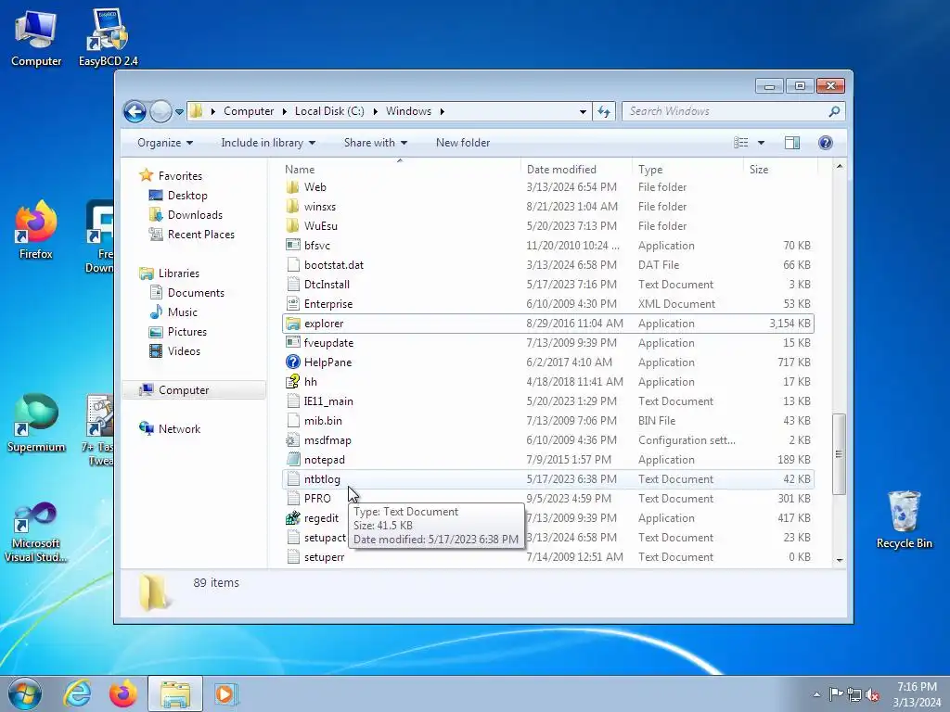Create a New folder
The width and height of the screenshot is (950, 712).
point(463,143)
